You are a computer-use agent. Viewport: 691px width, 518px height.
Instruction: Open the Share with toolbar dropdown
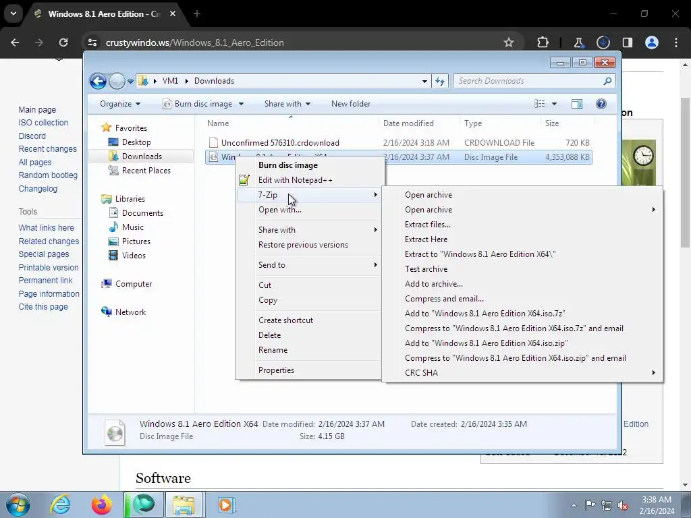pyautogui.click(x=287, y=104)
